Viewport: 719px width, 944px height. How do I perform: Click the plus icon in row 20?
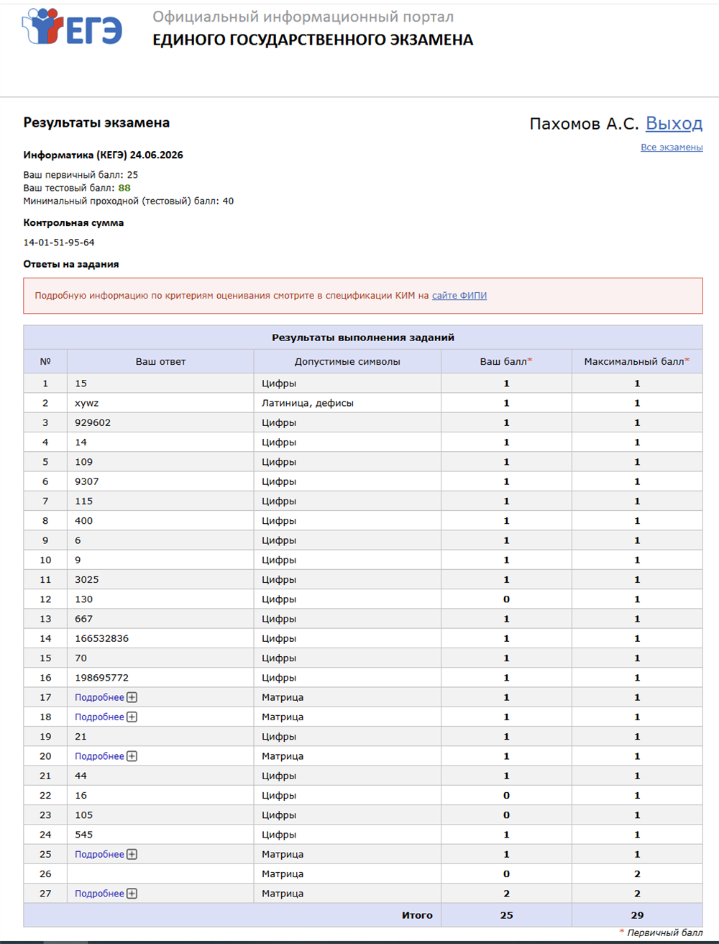point(132,756)
